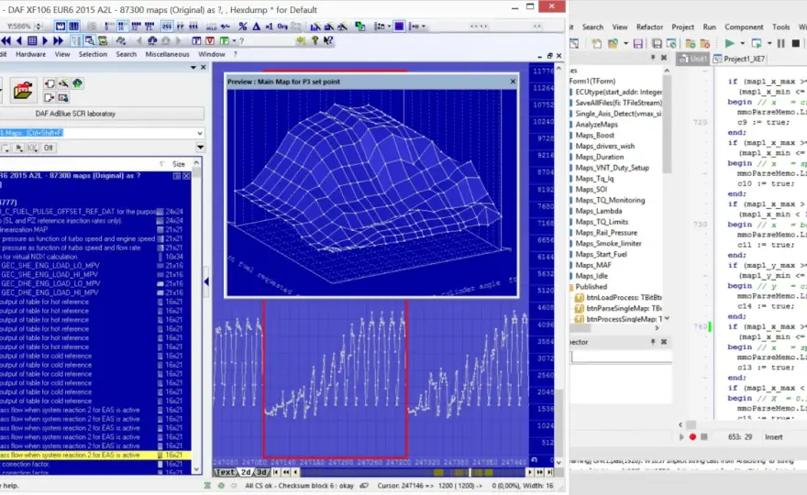Click add file to project icon in Delphi
This screenshot has width=807, height=495.
691,44
